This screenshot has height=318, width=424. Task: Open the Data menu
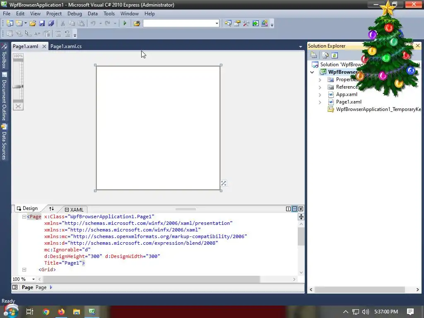pos(92,14)
